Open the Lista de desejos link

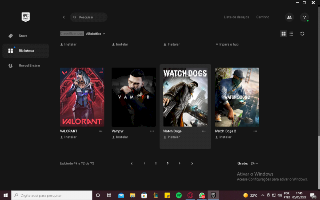(236, 17)
